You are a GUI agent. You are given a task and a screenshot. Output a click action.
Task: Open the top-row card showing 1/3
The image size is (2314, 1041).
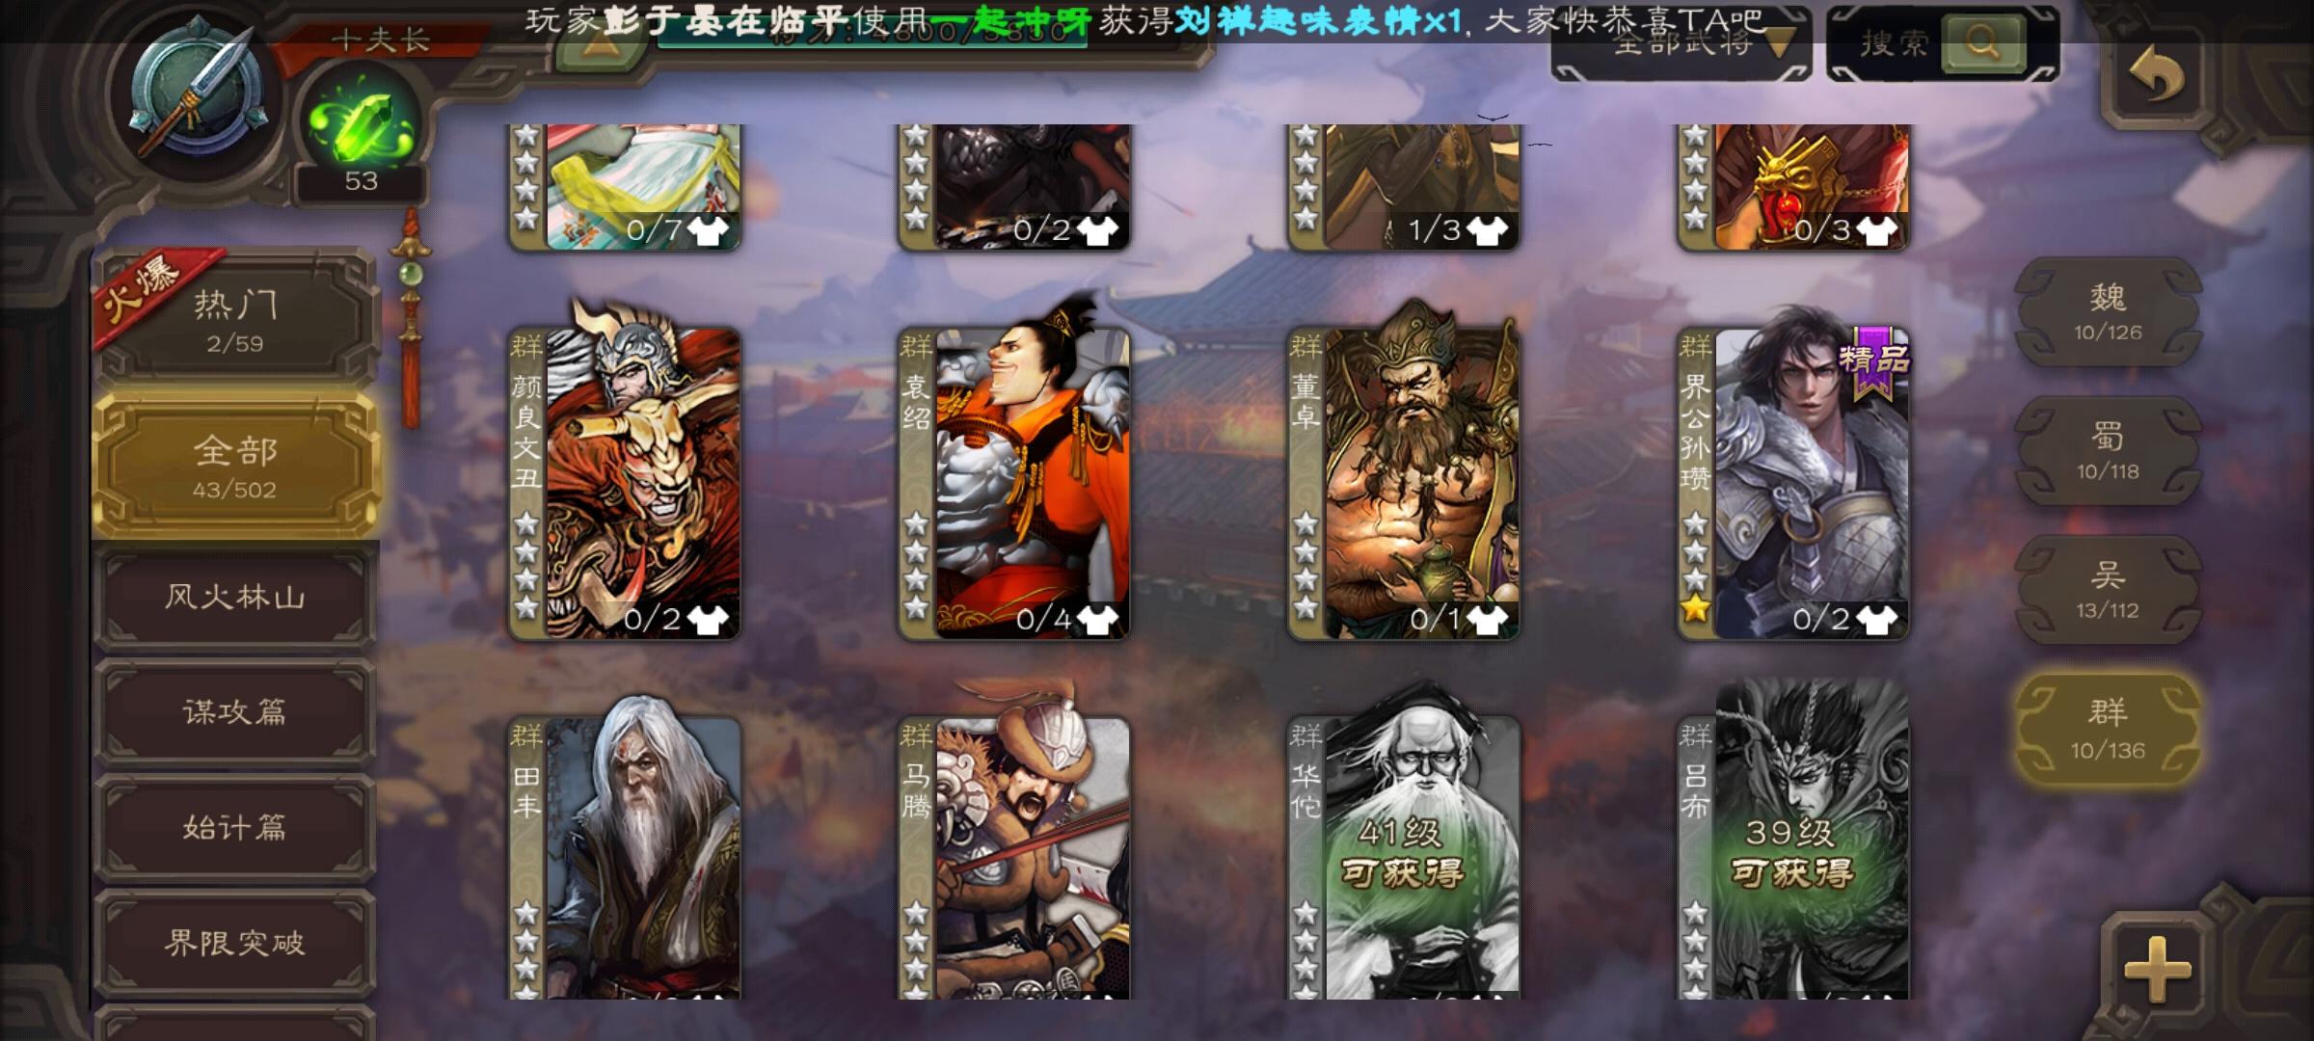point(1404,188)
